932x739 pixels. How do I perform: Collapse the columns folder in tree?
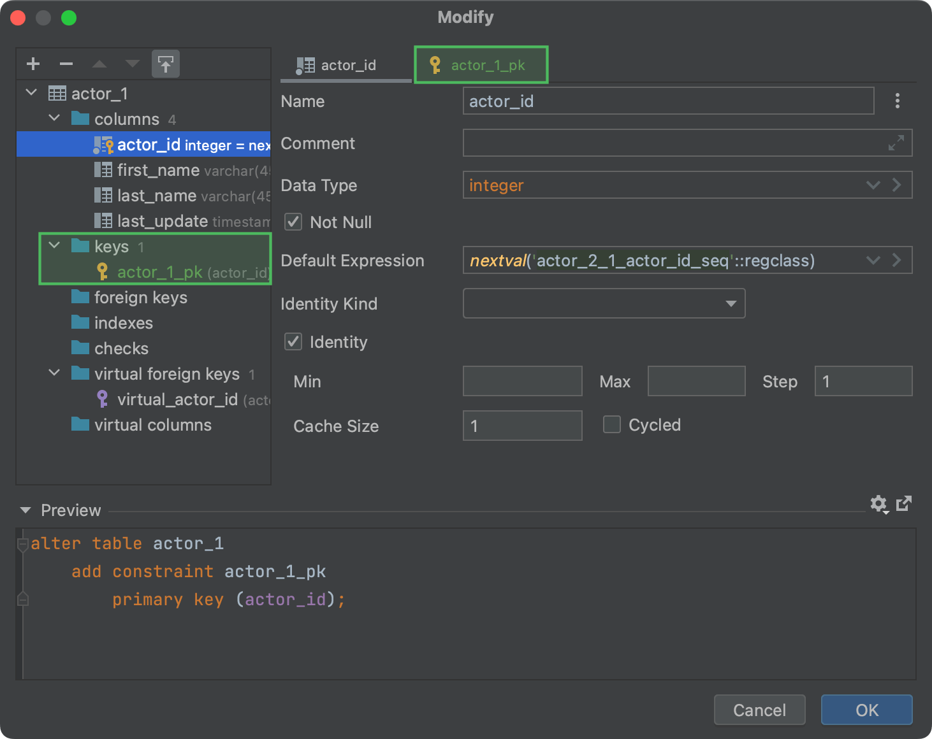tap(55, 118)
